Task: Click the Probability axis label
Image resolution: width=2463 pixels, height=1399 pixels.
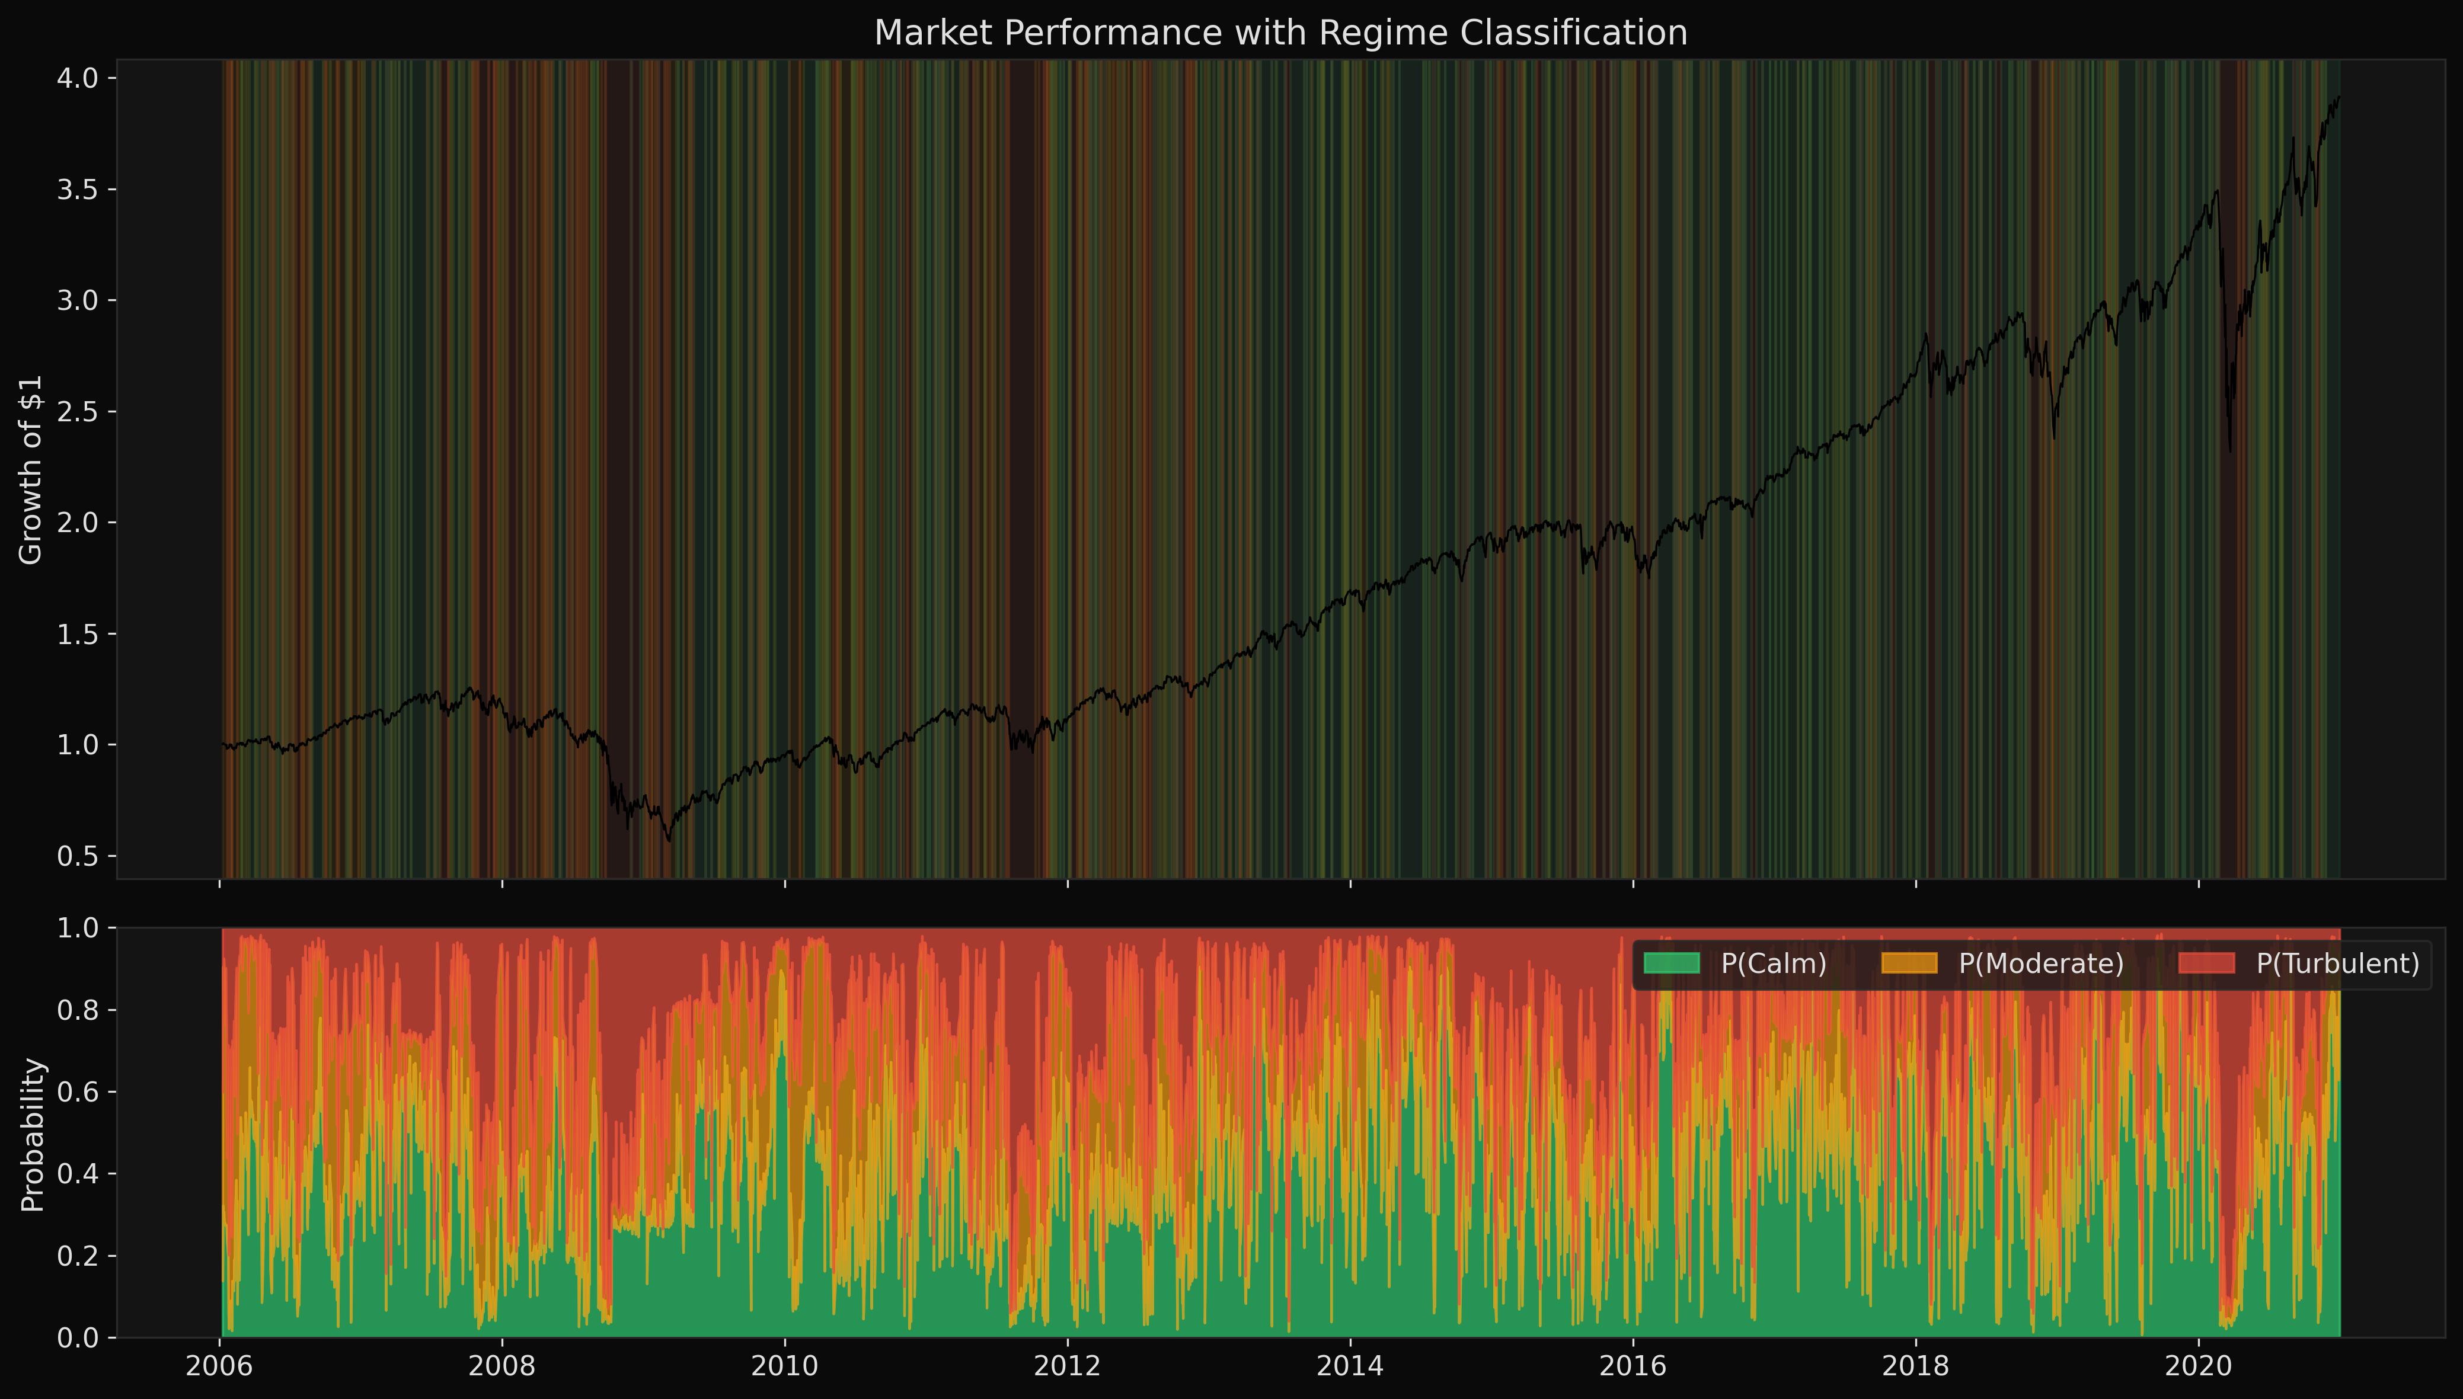Action: tap(31, 1134)
